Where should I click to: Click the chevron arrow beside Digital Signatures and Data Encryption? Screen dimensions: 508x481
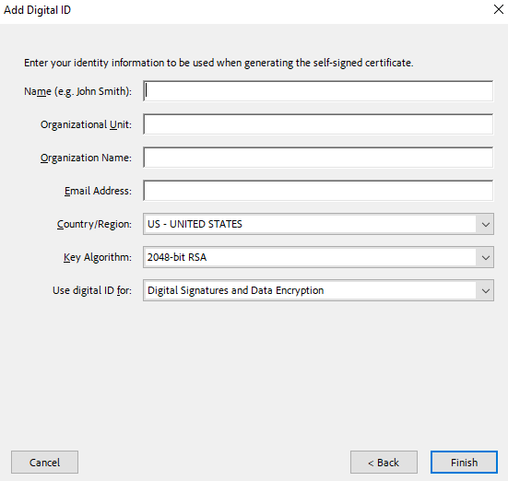[485, 290]
